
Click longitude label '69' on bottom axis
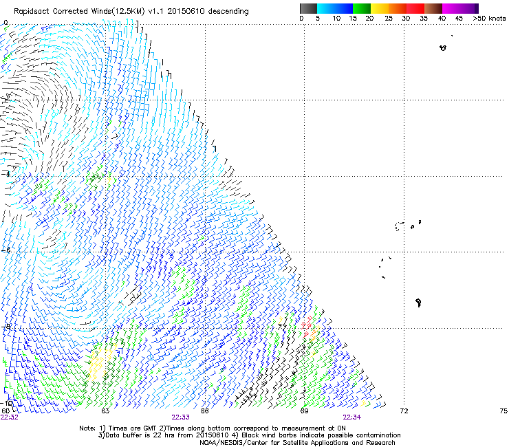pyautogui.click(x=304, y=411)
